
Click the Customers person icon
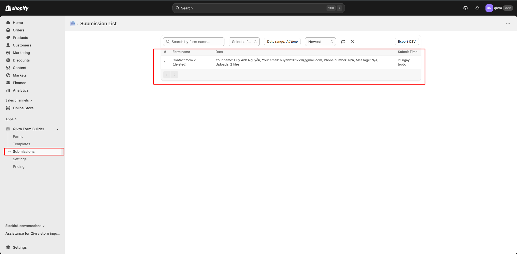(8, 45)
